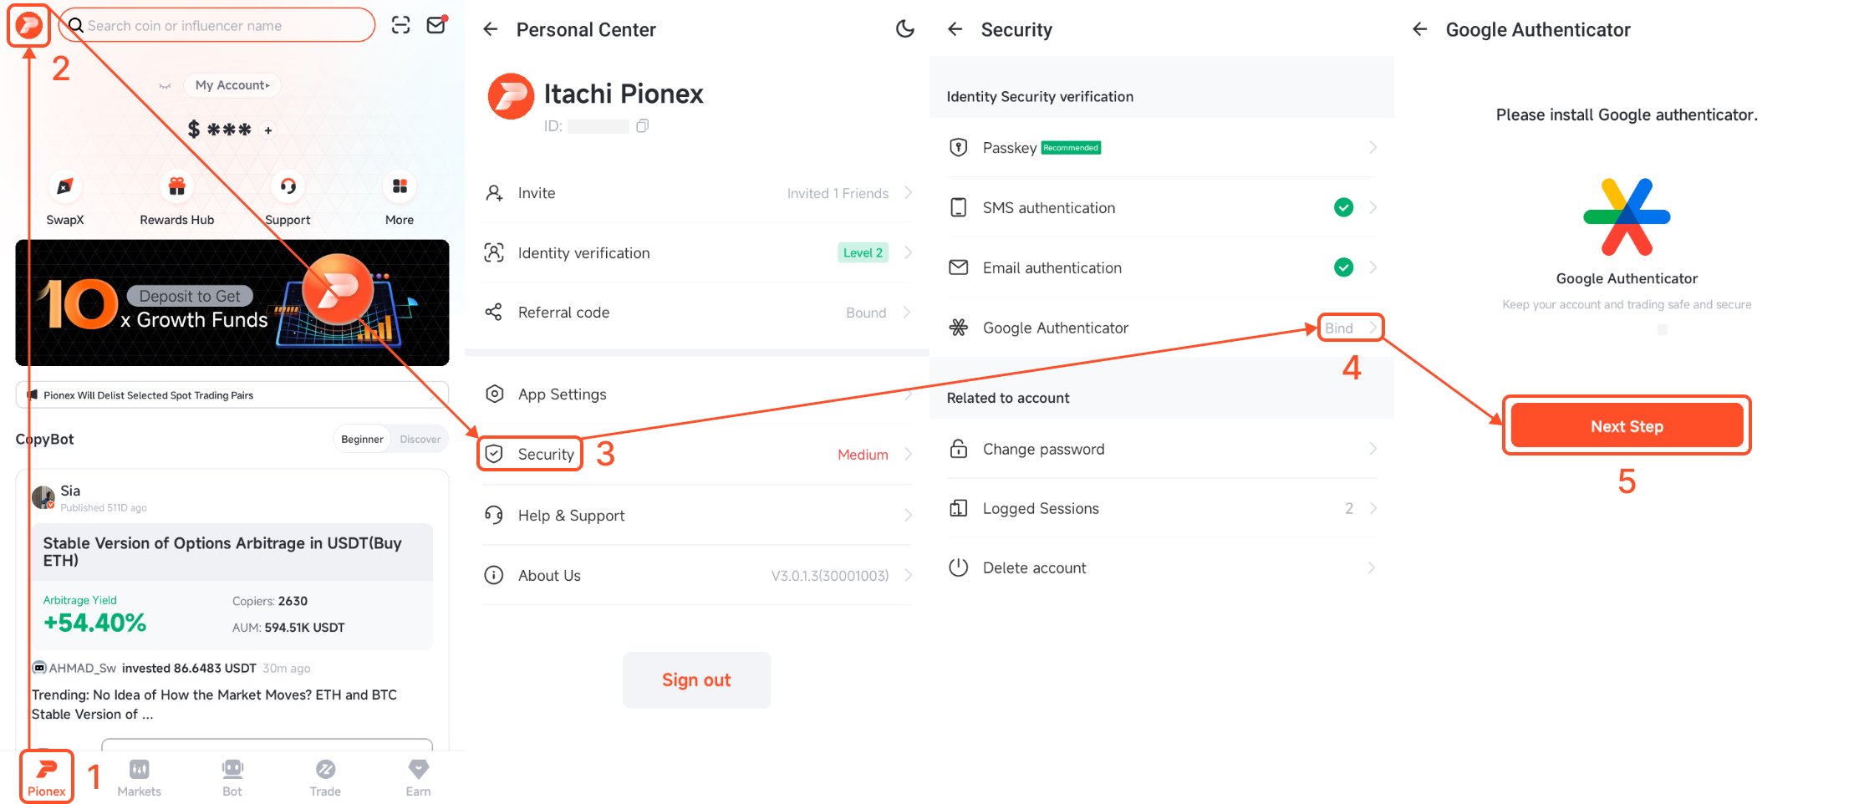The width and height of the screenshot is (1859, 804).
Task: Click Next Step on Google Authenticator screen
Action: (x=1626, y=425)
